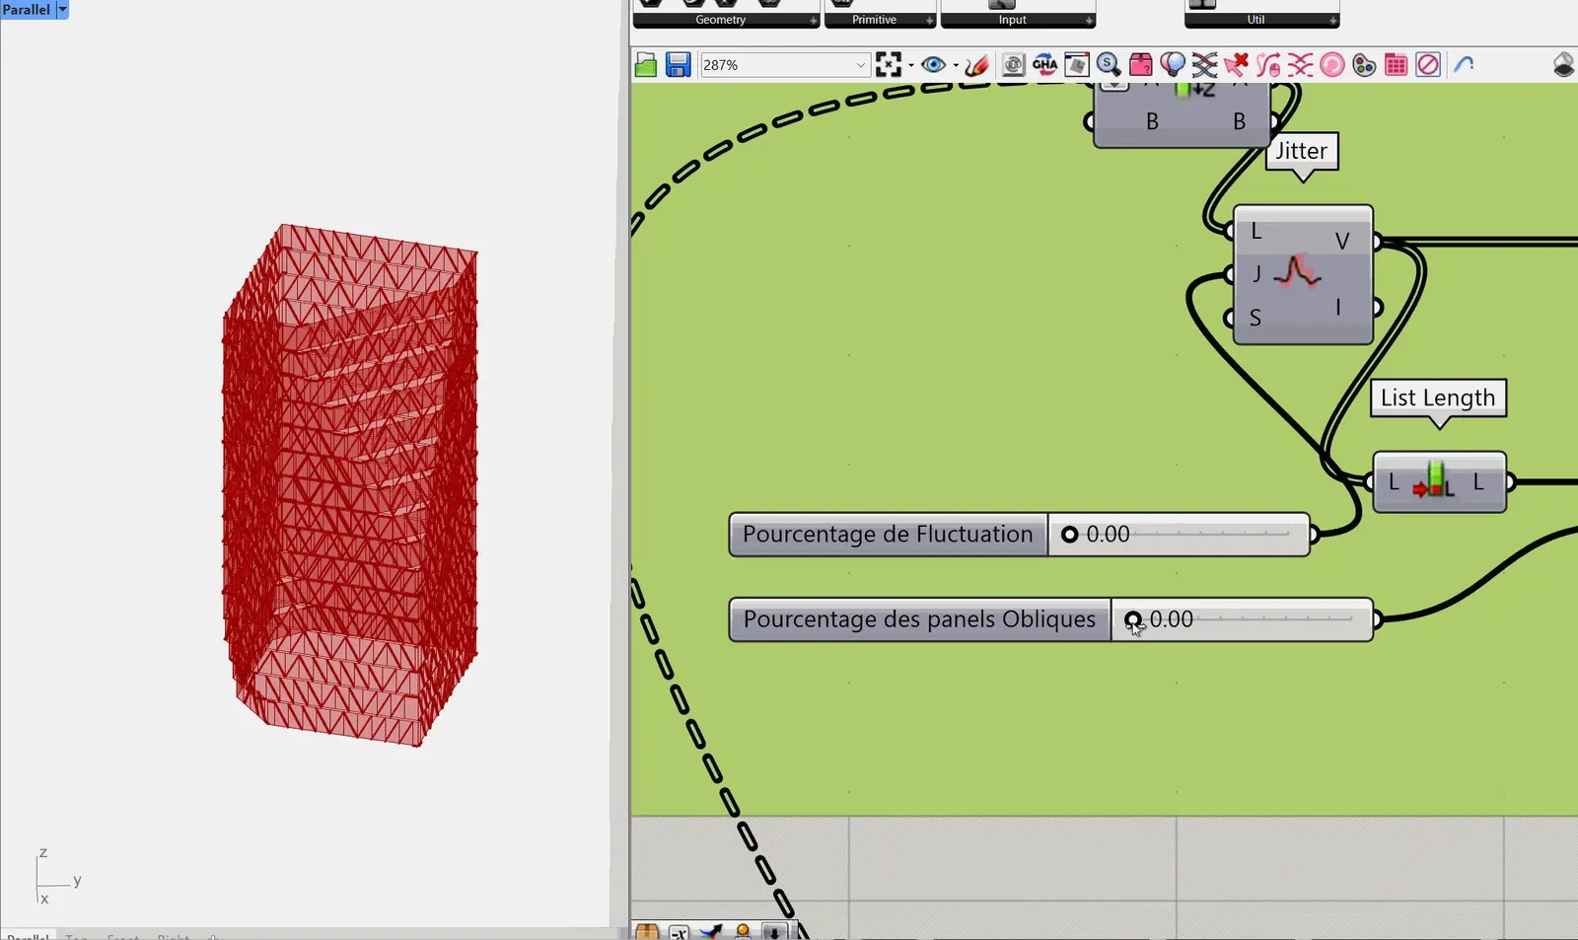The image size is (1578, 940).
Task: Click the GHA icon in the canvas toolbar
Action: (1044, 64)
